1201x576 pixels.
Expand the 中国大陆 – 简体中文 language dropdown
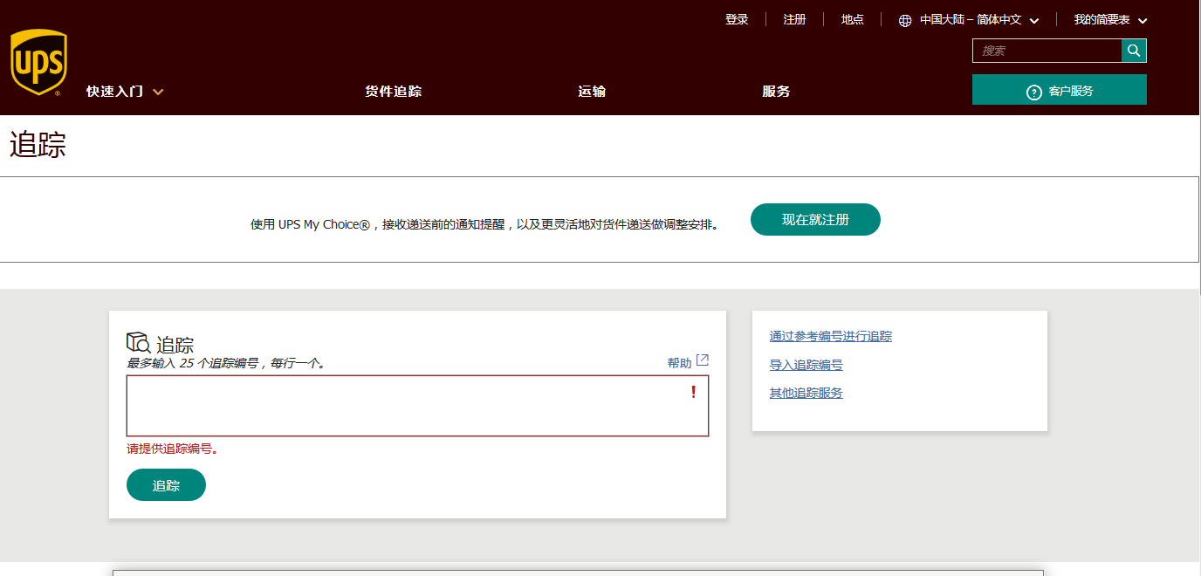tap(1035, 19)
